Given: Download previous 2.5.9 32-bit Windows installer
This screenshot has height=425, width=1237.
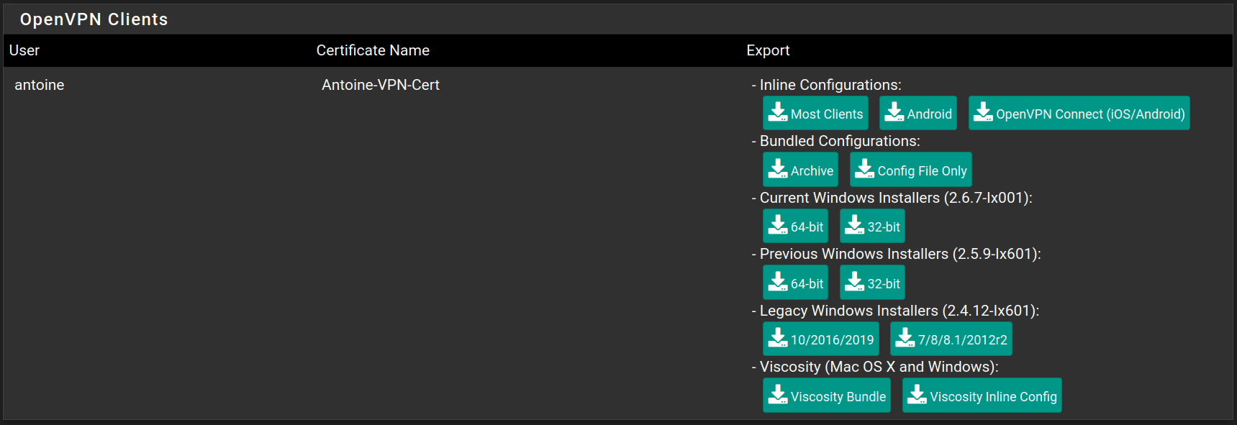Looking at the screenshot, I should point(872,283).
